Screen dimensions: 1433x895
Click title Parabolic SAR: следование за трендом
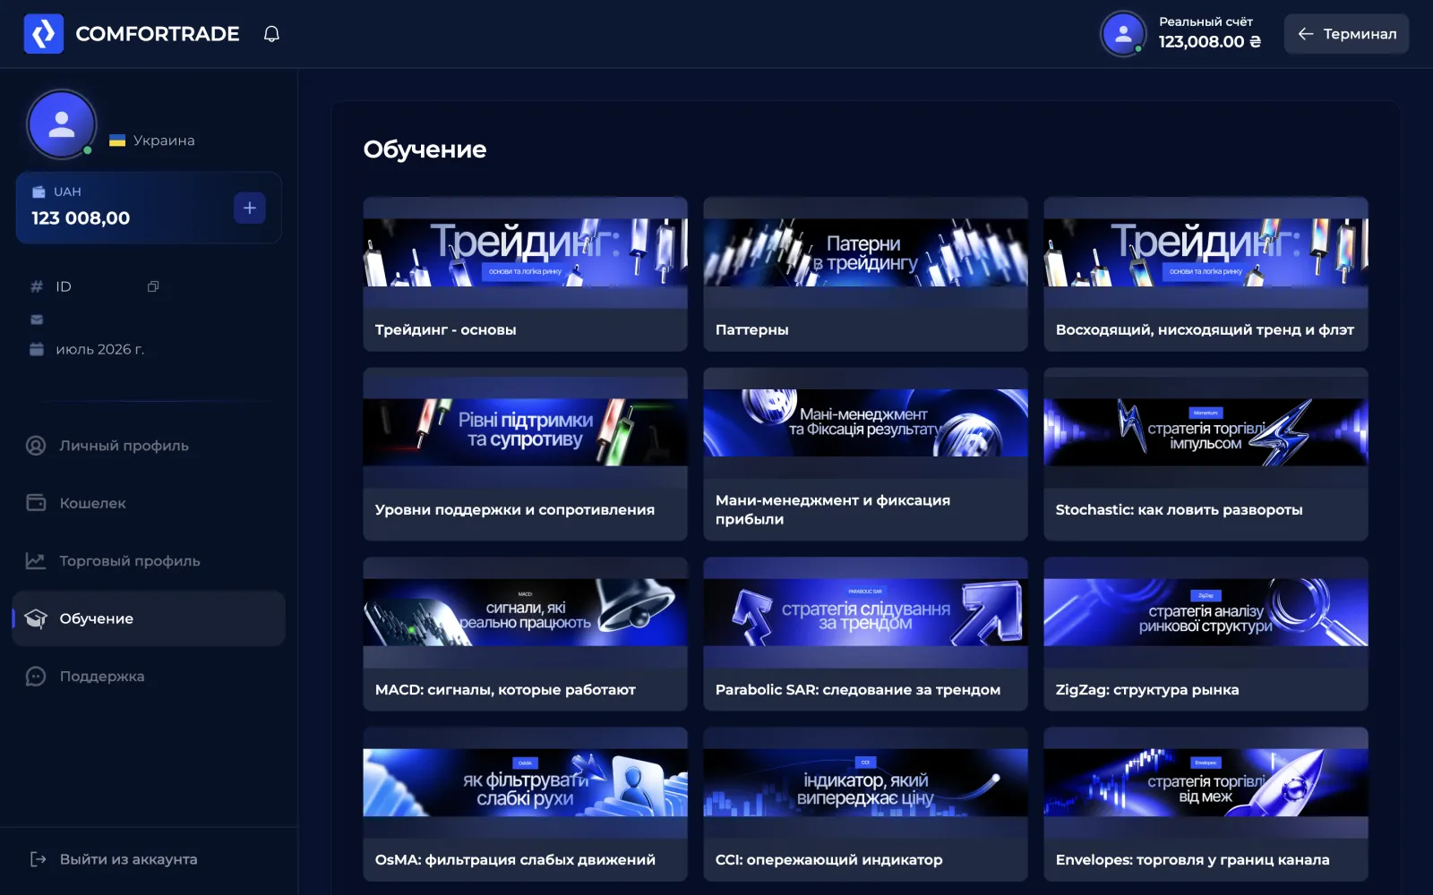point(858,690)
